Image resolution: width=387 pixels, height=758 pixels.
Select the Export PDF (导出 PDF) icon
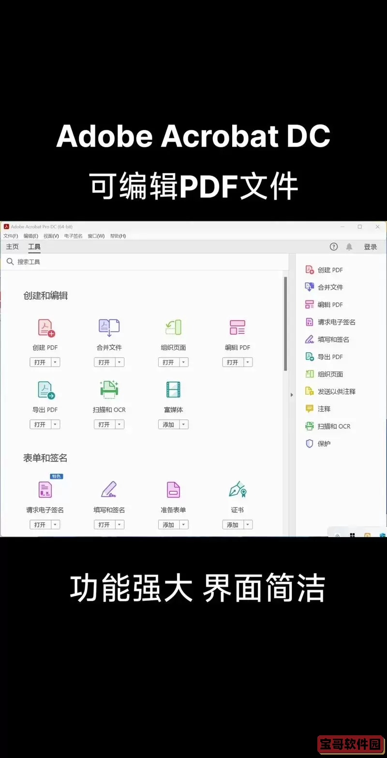[x=45, y=390]
